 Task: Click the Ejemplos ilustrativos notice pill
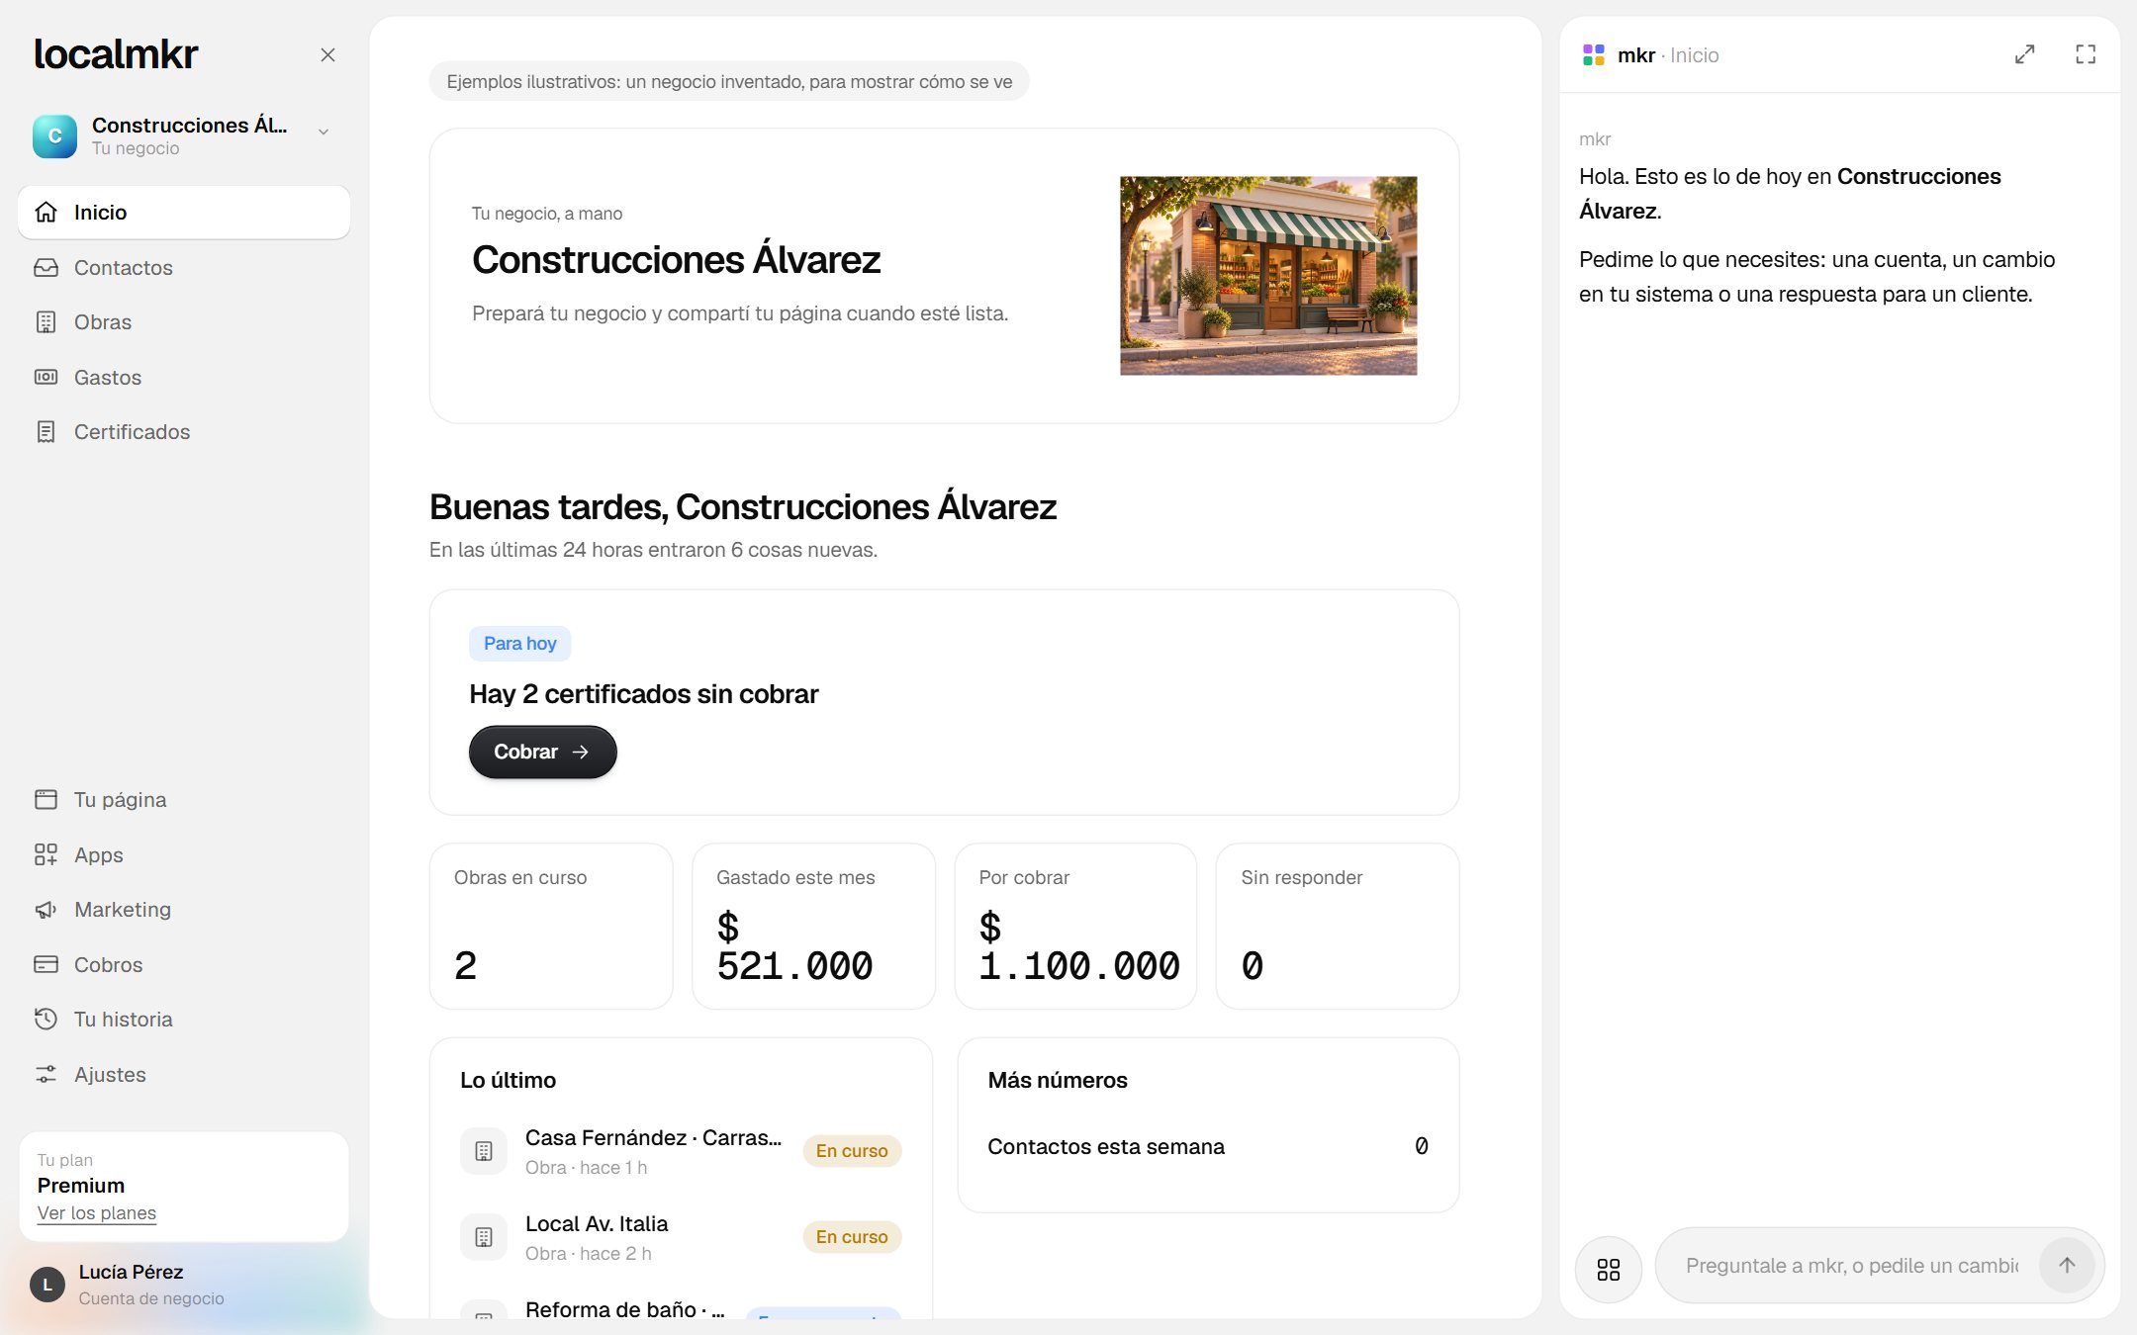click(729, 82)
